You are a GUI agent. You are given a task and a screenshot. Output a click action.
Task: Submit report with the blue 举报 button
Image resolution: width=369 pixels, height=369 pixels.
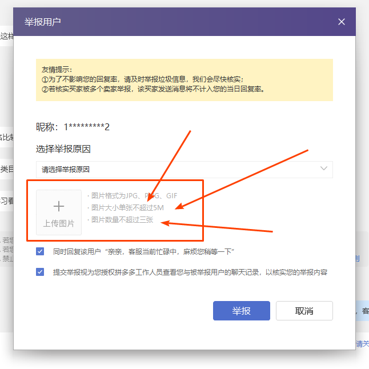tap(242, 311)
